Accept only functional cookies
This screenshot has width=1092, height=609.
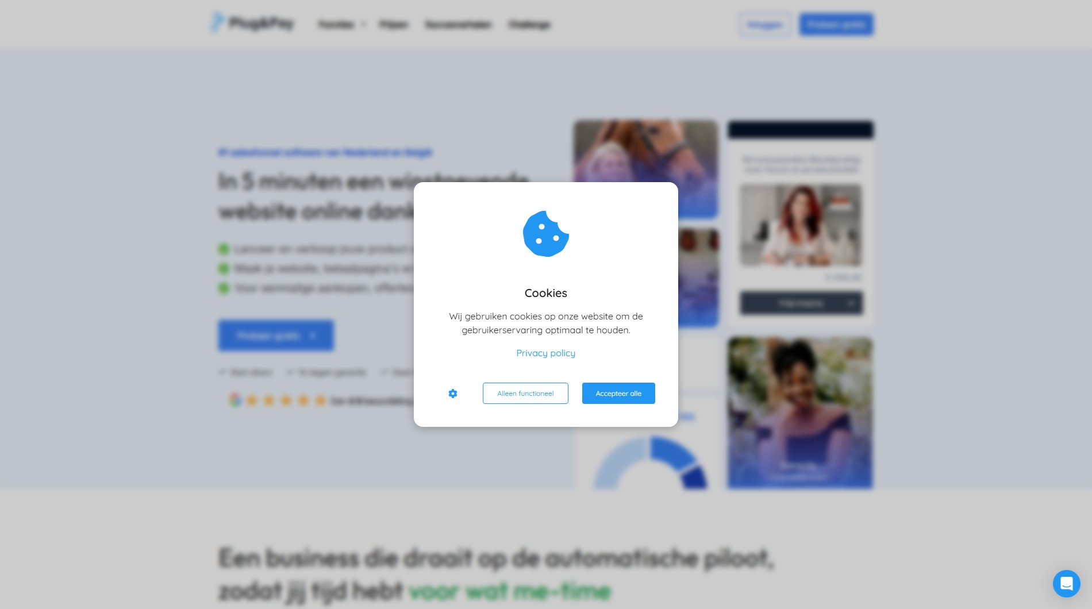525,394
